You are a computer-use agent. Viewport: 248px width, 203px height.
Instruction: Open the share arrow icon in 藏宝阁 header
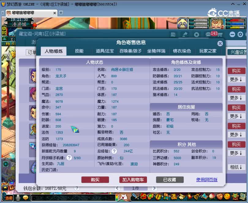point(185,34)
